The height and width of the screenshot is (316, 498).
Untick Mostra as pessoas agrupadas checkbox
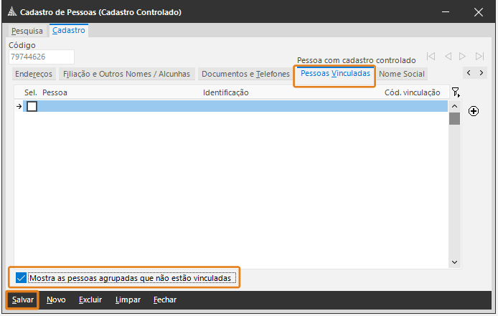(21, 277)
